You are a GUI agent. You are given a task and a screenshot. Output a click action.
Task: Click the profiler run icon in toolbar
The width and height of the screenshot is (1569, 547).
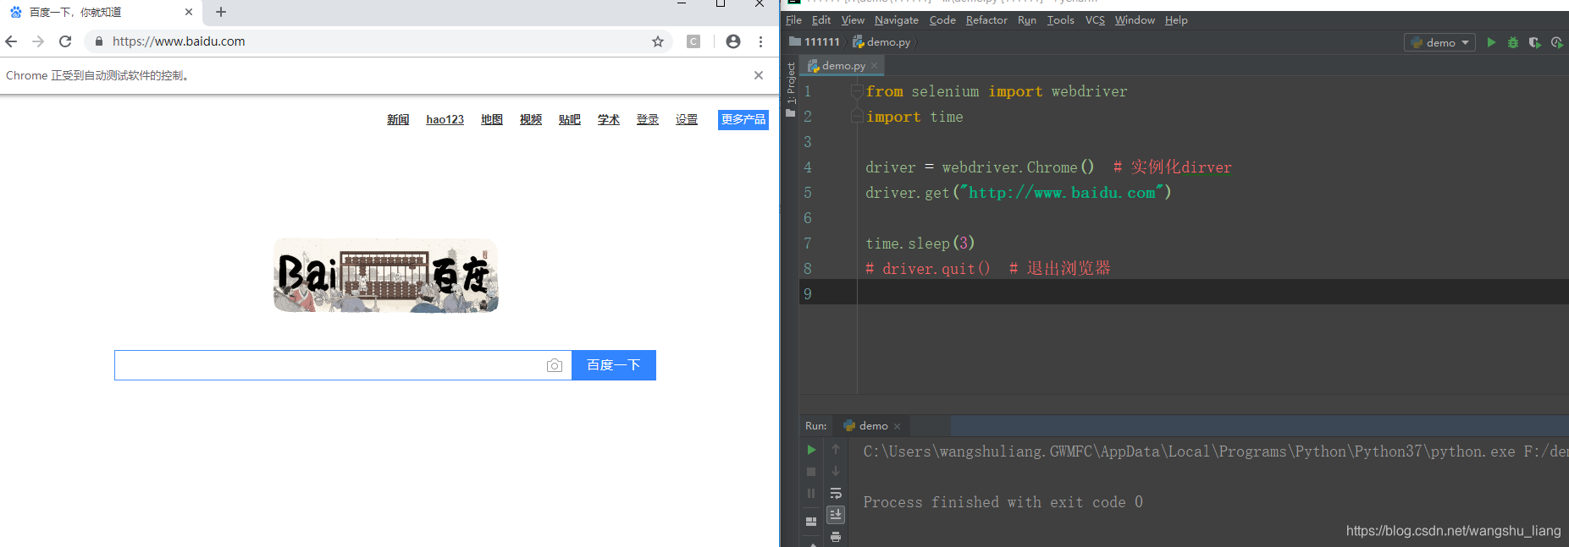pos(1556,42)
